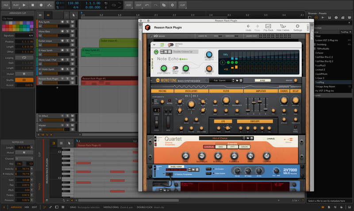Select FFT mode in Quartet
Image resolution: width=354 pixels, height=211 pixels.
[232, 147]
